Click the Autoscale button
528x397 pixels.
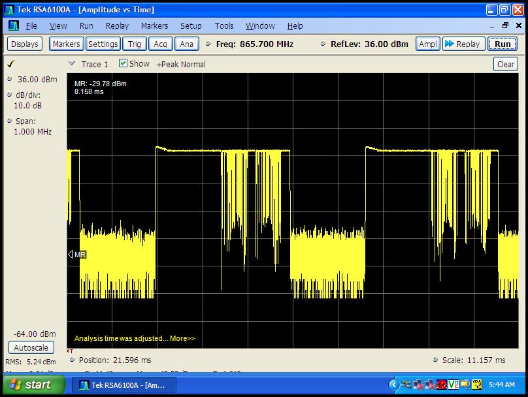pyautogui.click(x=31, y=348)
